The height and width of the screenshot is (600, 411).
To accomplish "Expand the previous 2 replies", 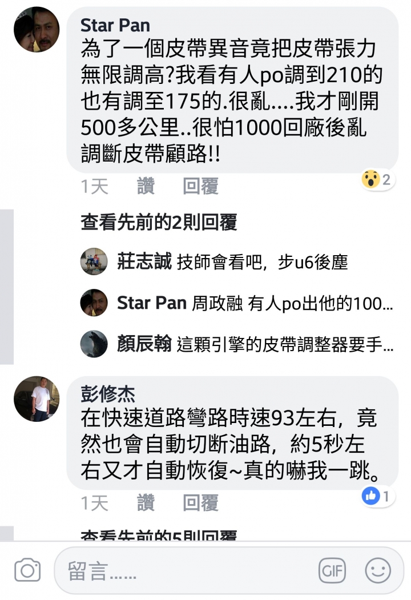I will click(x=159, y=222).
